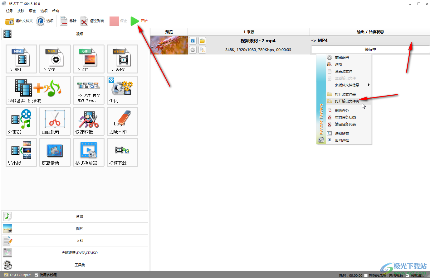The width and height of the screenshot is (430, 278).
Task: Open the 皮肤 menu
Action: tap(21, 11)
